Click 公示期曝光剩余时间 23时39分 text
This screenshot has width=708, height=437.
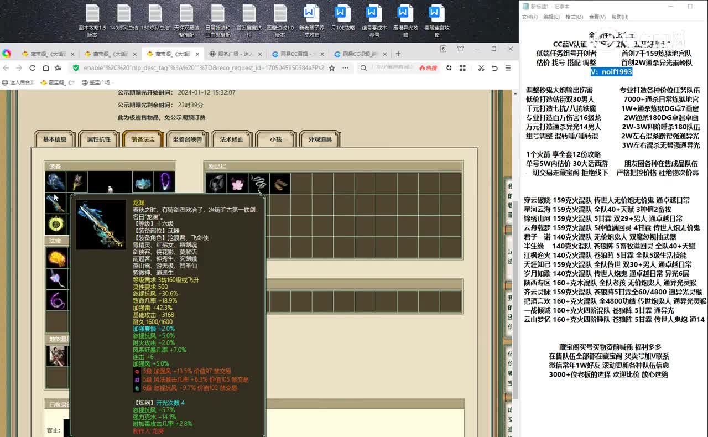click(160, 105)
